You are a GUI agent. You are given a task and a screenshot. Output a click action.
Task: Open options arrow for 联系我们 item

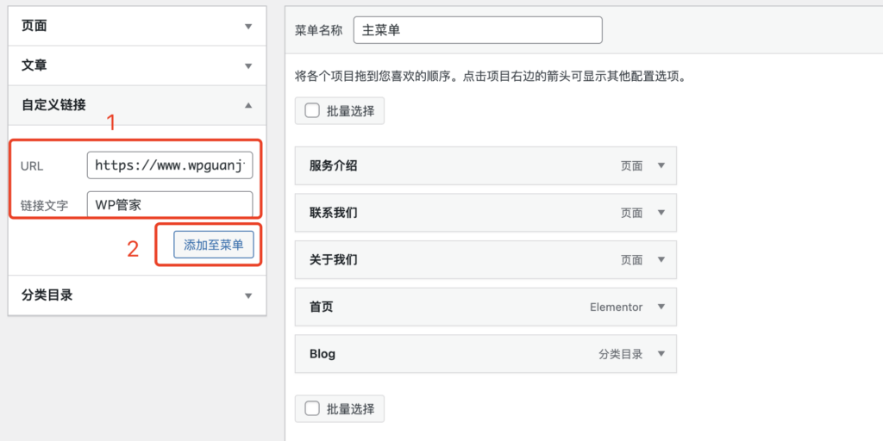click(661, 213)
